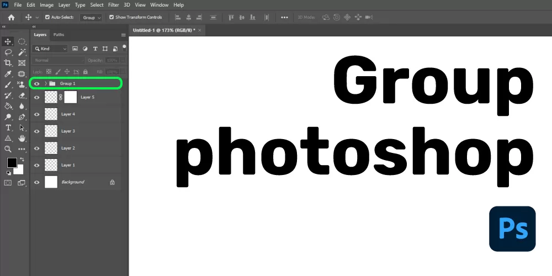Open the Layer menu
552x276 pixels.
pyautogui.click(x=64, y=5)
